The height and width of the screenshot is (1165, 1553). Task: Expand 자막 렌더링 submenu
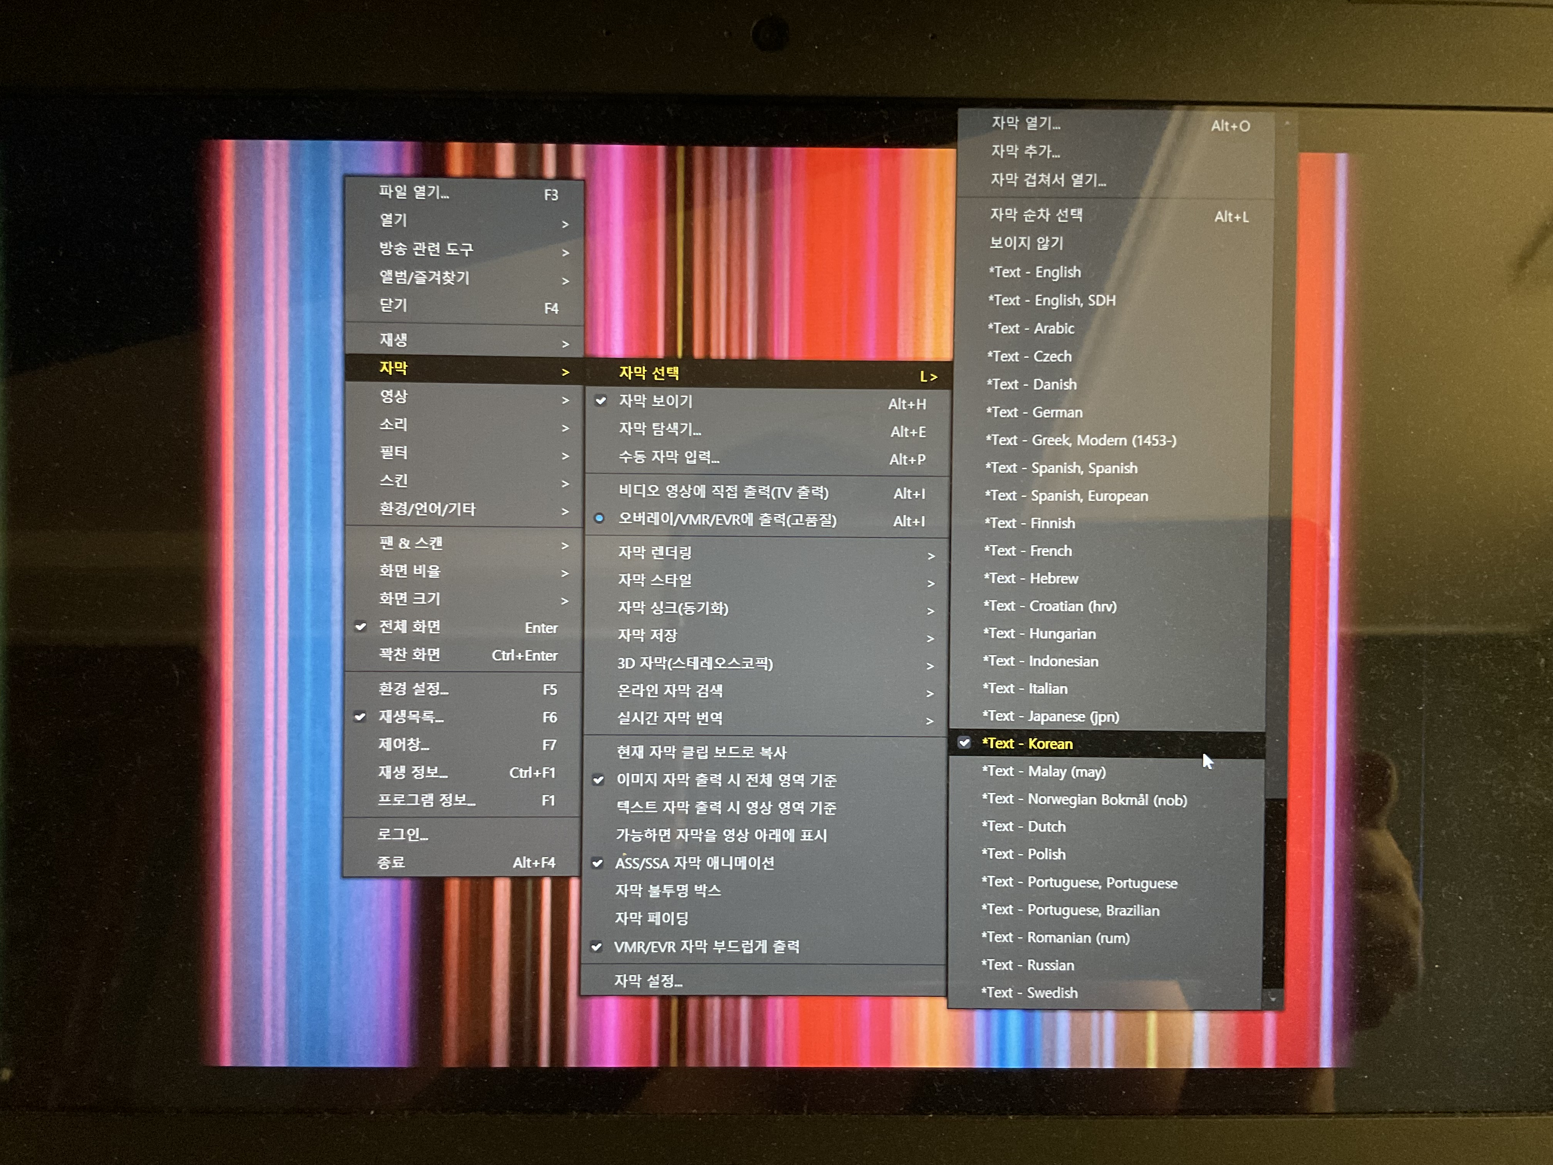coord(766,553)
